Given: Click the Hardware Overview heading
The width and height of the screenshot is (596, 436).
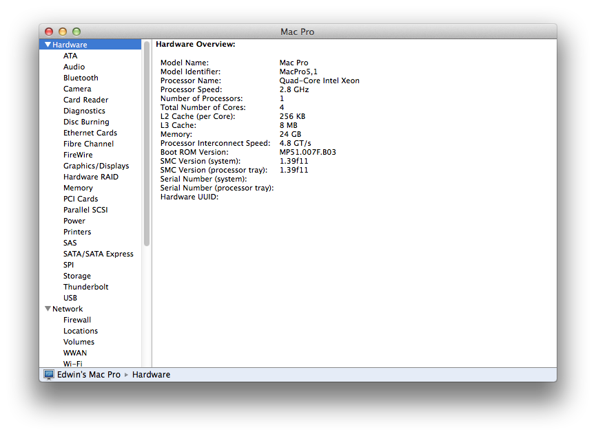Looking at the screenshot, I should pos(196,44).
